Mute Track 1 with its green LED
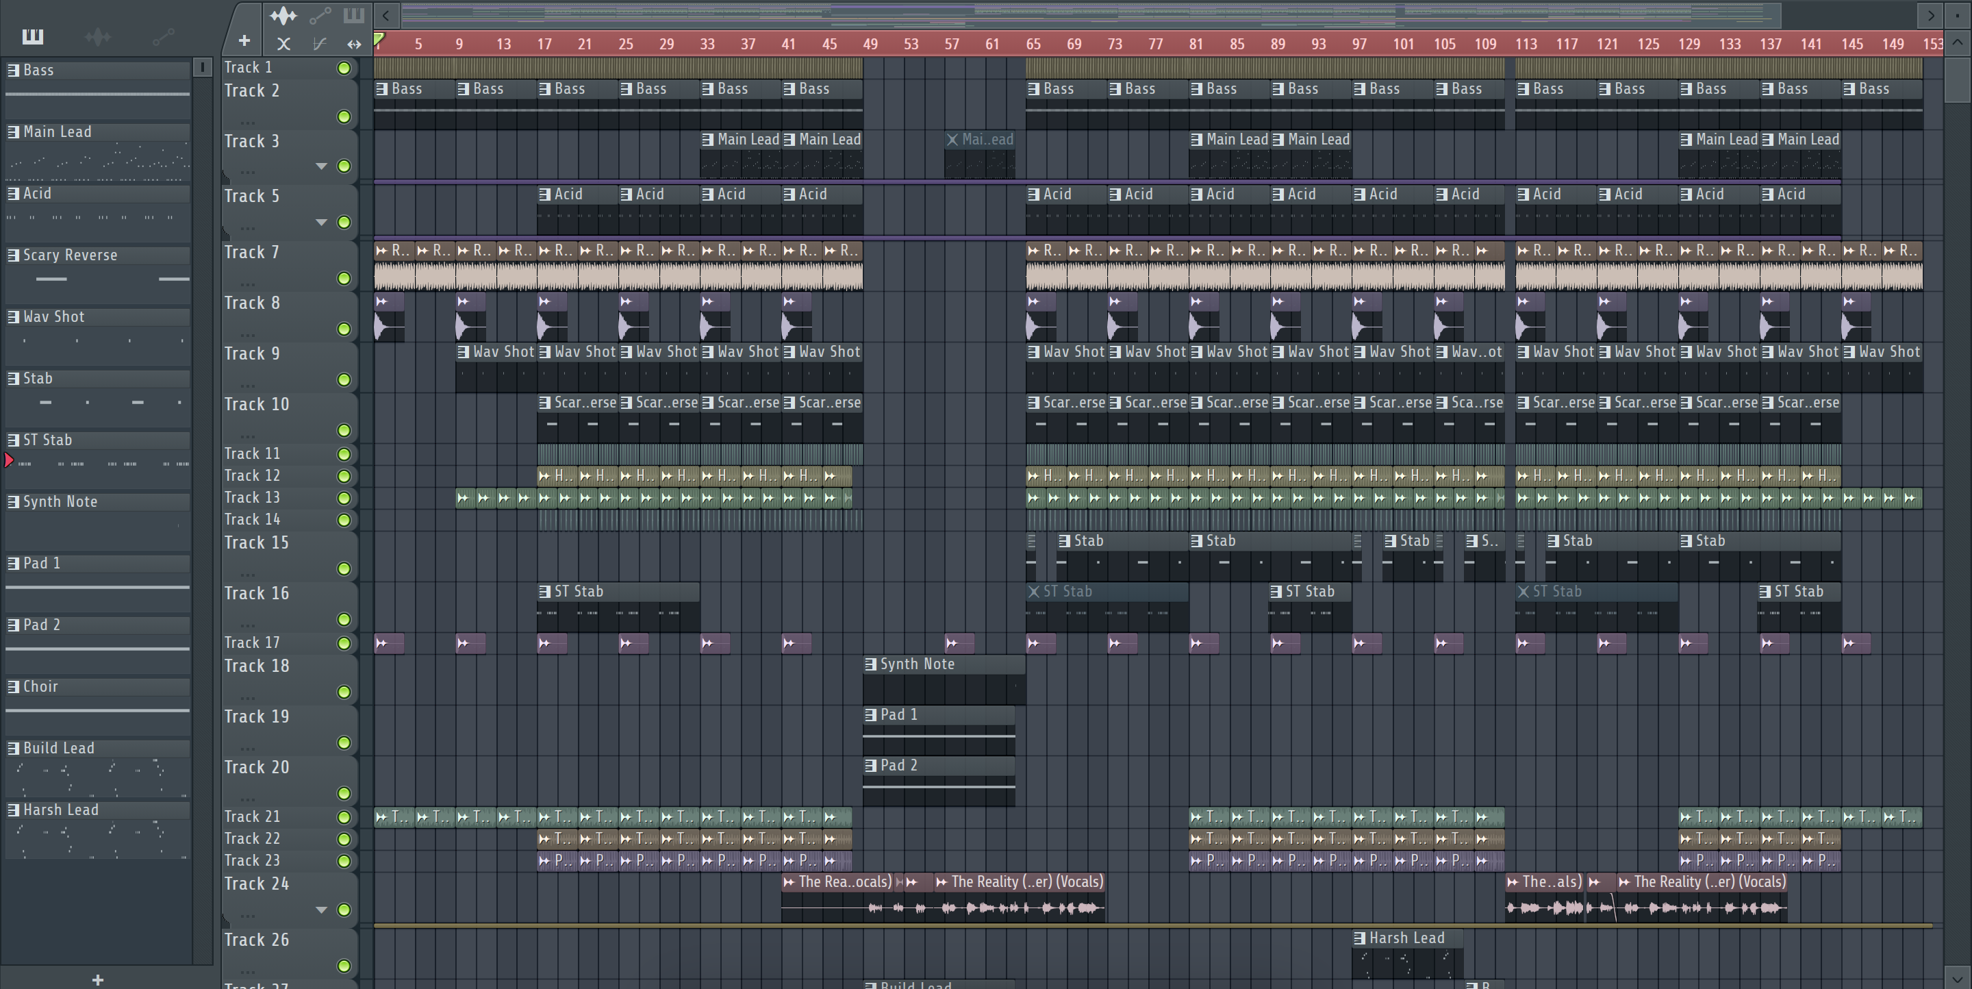Screen dimensions: 1972x989 344,68
